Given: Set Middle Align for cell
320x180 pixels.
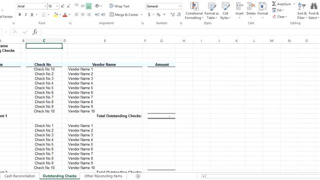Looking at the screenshot, I should click(x=82, y=5).
